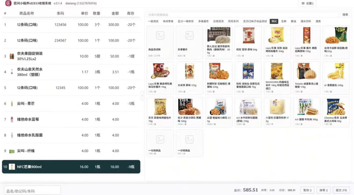Open the 设置 settings menu
Viewport: 354px width, 195px height.
(307, 3)
